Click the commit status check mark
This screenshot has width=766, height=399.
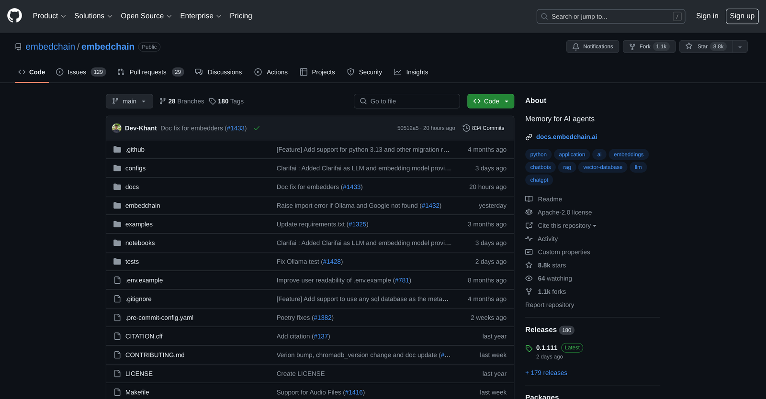257,128
